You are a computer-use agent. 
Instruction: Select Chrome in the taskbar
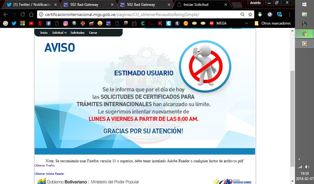304,34
